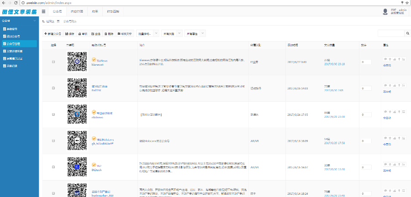Switch to the 内容管理 top tab
411x197 pixels.
(77, 11)
